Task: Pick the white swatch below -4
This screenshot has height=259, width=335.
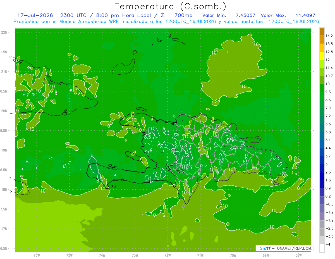Action: 322,248
